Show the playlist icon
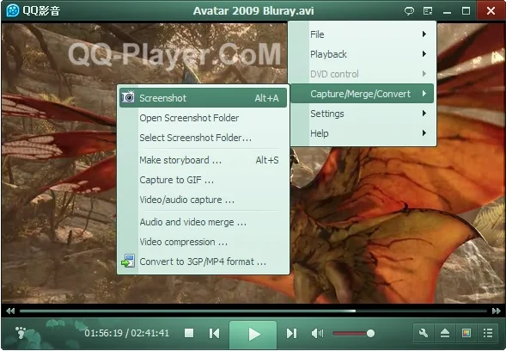 click(488, 333)
